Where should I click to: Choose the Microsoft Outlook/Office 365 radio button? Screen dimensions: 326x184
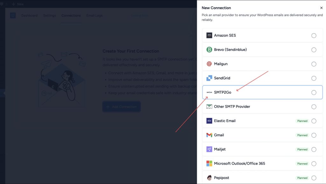point(314,164)
